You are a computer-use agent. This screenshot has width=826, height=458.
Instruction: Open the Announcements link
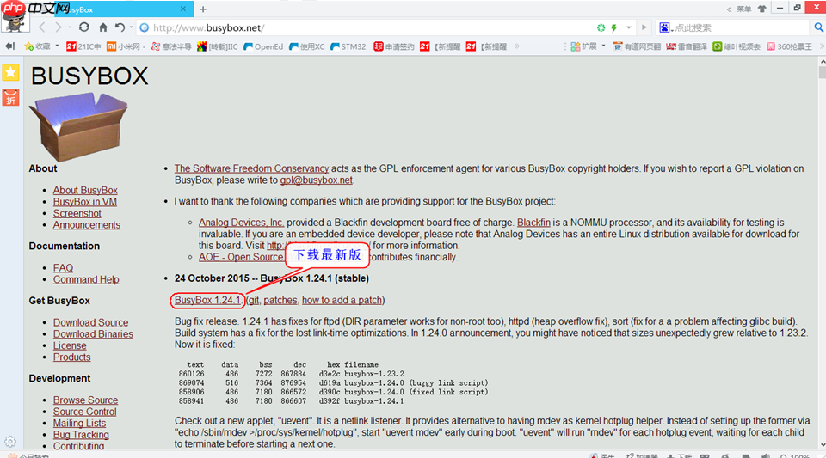point(86,225)
